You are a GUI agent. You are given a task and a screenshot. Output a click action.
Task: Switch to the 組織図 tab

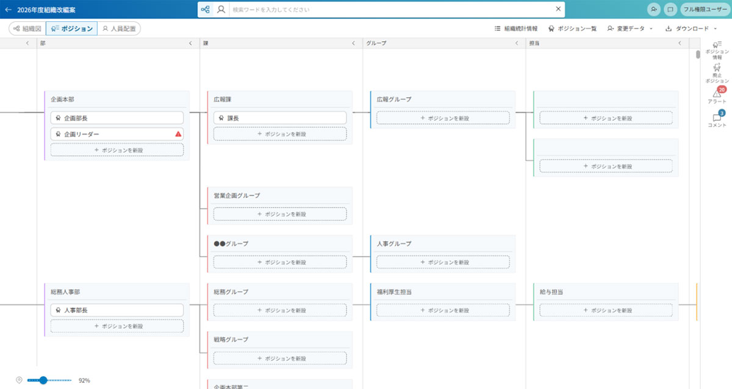[27, 29]
